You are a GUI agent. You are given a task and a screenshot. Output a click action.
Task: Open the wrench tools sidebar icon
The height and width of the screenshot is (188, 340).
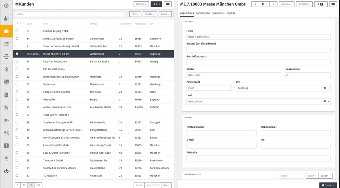point(6,108)
